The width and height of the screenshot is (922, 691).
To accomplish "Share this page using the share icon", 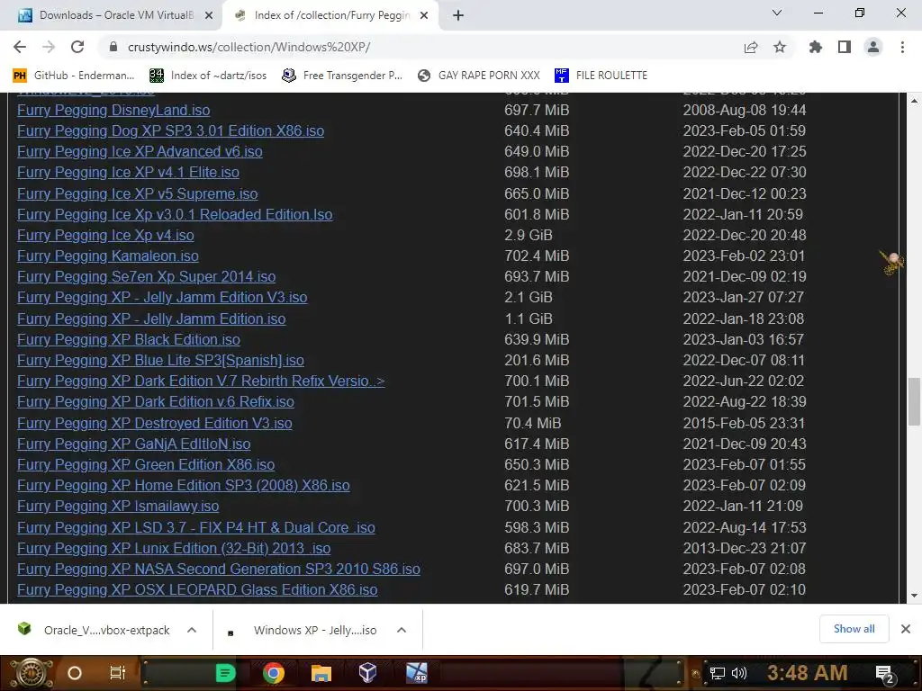I will [751, 47].
